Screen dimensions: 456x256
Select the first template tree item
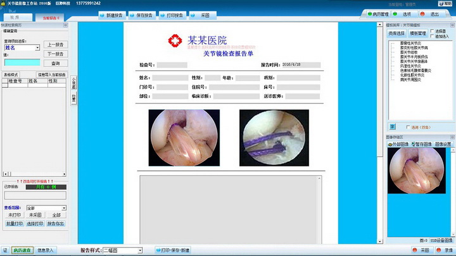(x=410, y=43)
